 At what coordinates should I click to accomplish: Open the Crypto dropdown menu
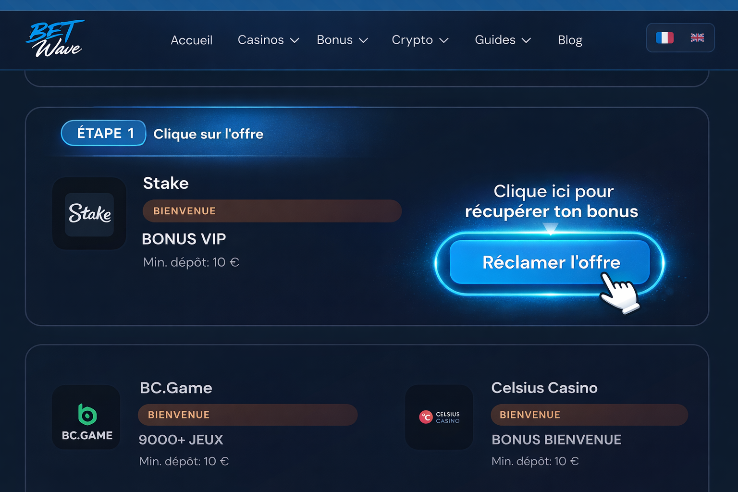point(420,40)
